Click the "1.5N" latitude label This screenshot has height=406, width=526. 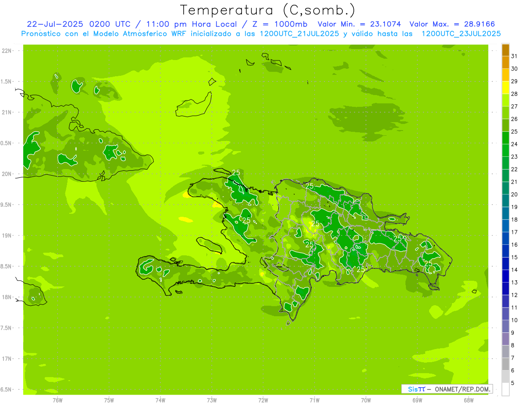pyautogui.click(x=6, y=81)
